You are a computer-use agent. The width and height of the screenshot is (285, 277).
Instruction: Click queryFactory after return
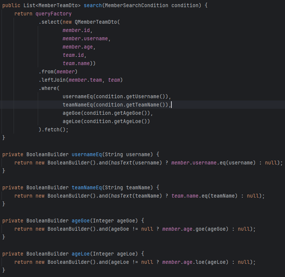[54, 14]
